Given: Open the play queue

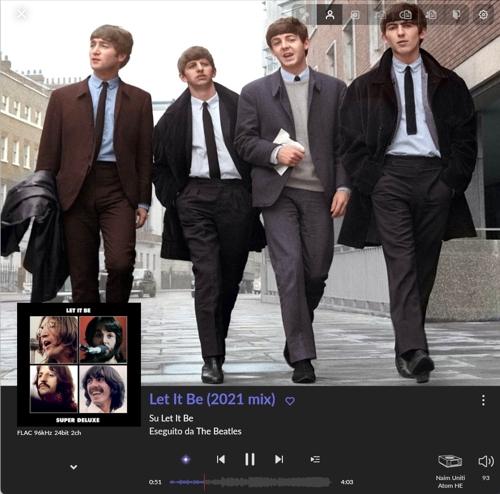Looking at the screenshot, I should [315, 459].
